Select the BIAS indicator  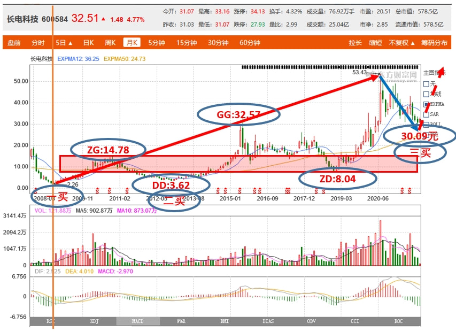267,321
